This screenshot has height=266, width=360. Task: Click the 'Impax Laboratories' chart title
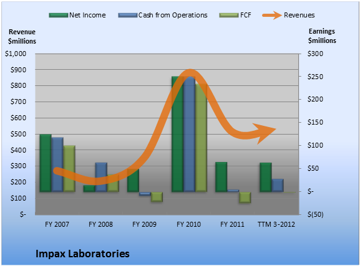(82, 254)
